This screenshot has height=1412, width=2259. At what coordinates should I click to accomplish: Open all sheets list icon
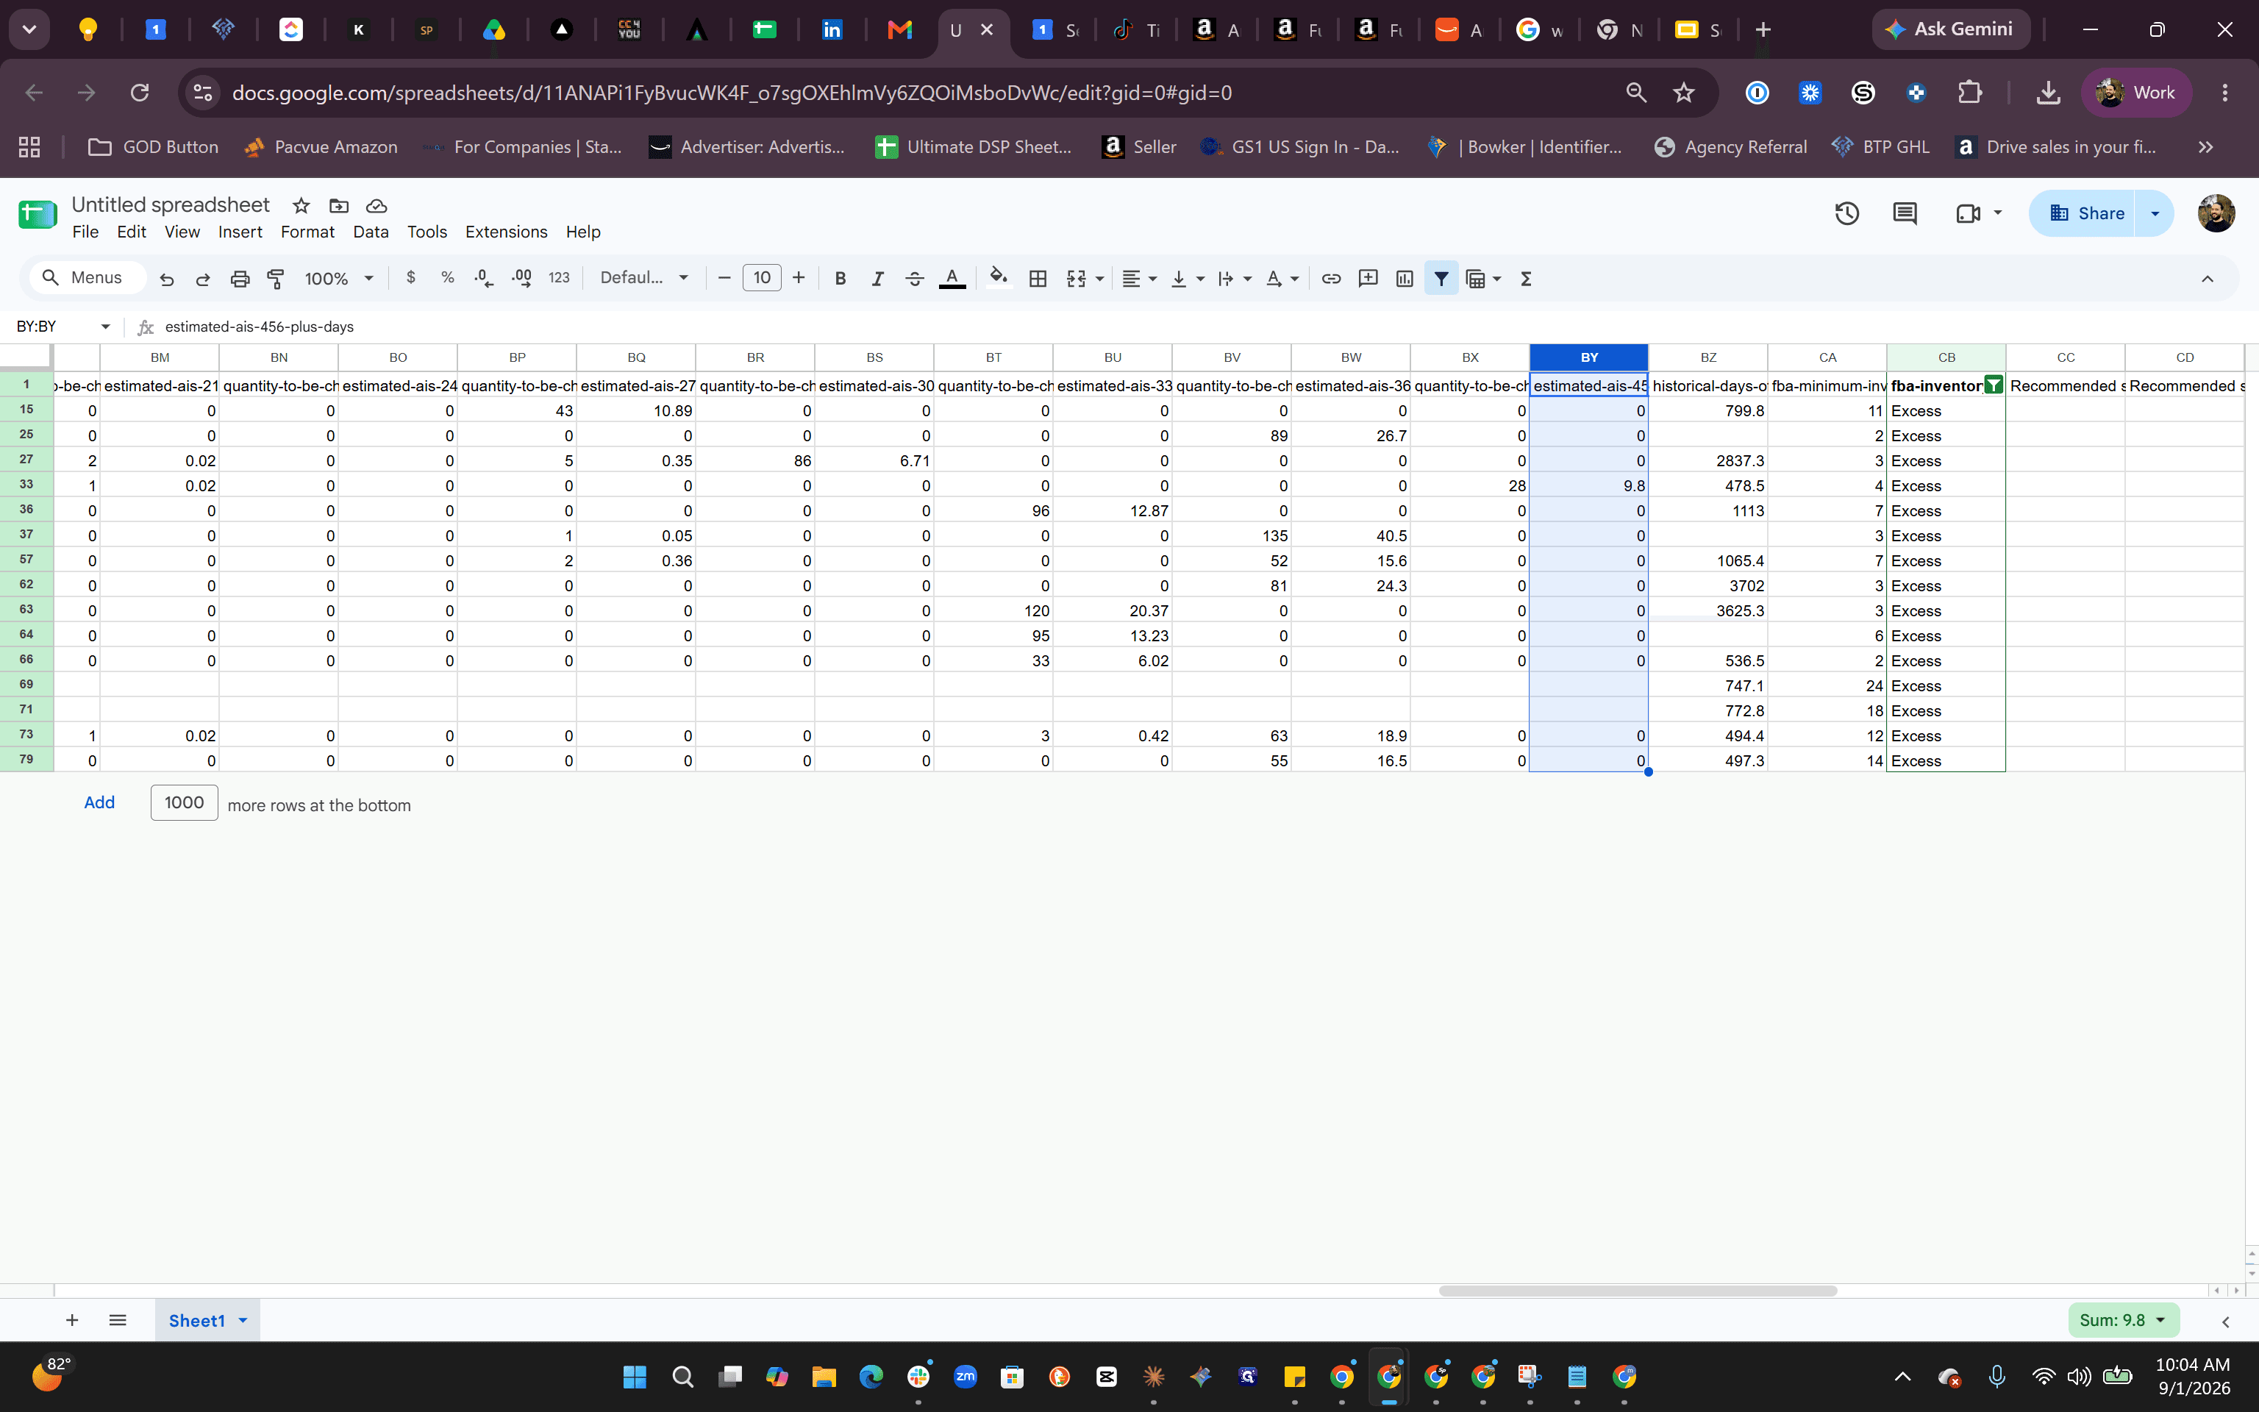pyautogui.click(x=118, y=1319)
